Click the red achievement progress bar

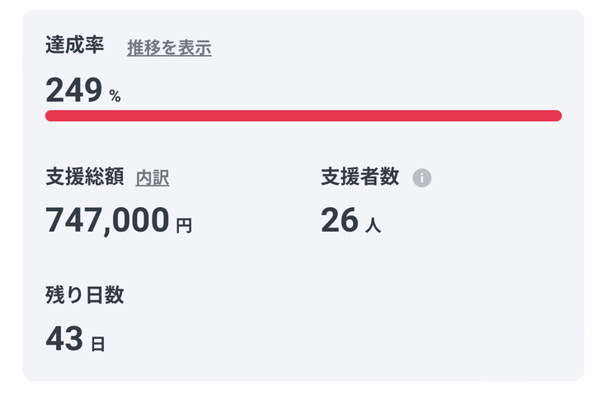point(303,115)
